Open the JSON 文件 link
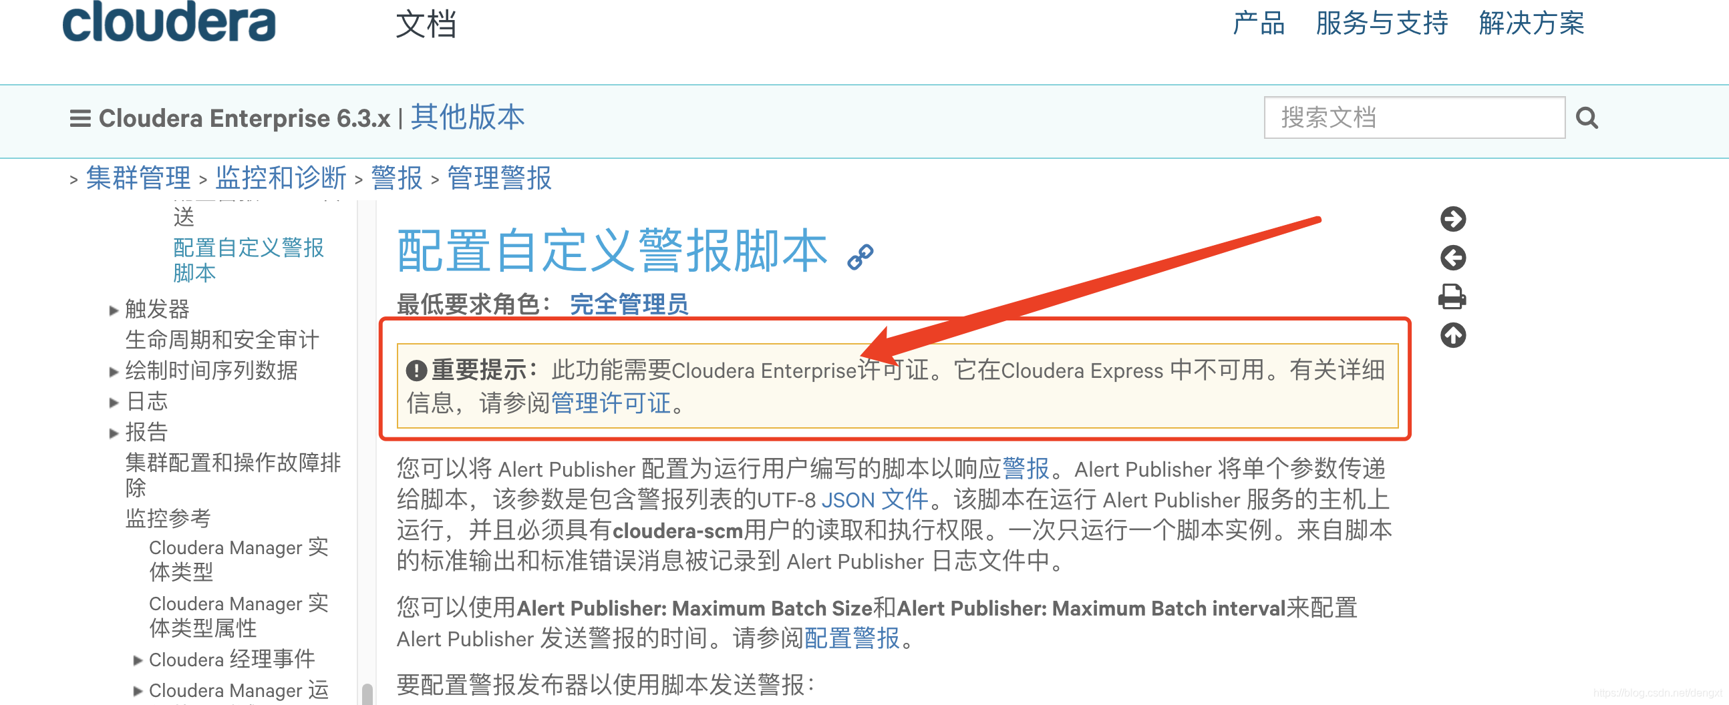 click(875, 500)
